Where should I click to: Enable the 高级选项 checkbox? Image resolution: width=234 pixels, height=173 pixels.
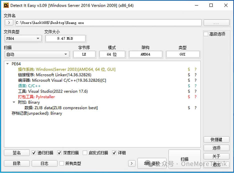[x=206, y=34]
